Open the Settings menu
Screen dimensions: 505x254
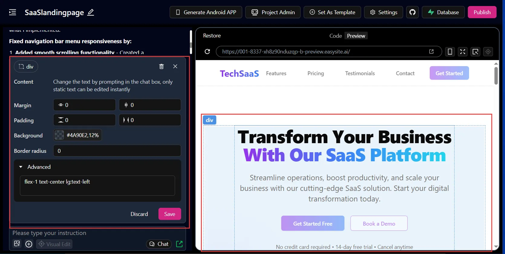(383, 12)
